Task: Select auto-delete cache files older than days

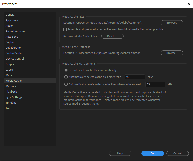Action: click(66, 77)
